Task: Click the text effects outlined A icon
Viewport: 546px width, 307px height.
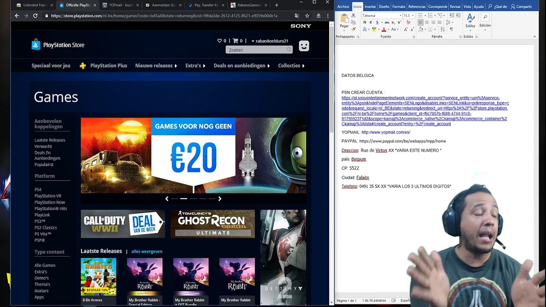Action: point(365,29)
